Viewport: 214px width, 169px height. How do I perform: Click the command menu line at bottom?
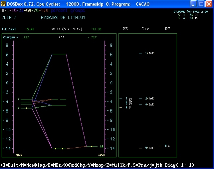[x=97, y=165]
